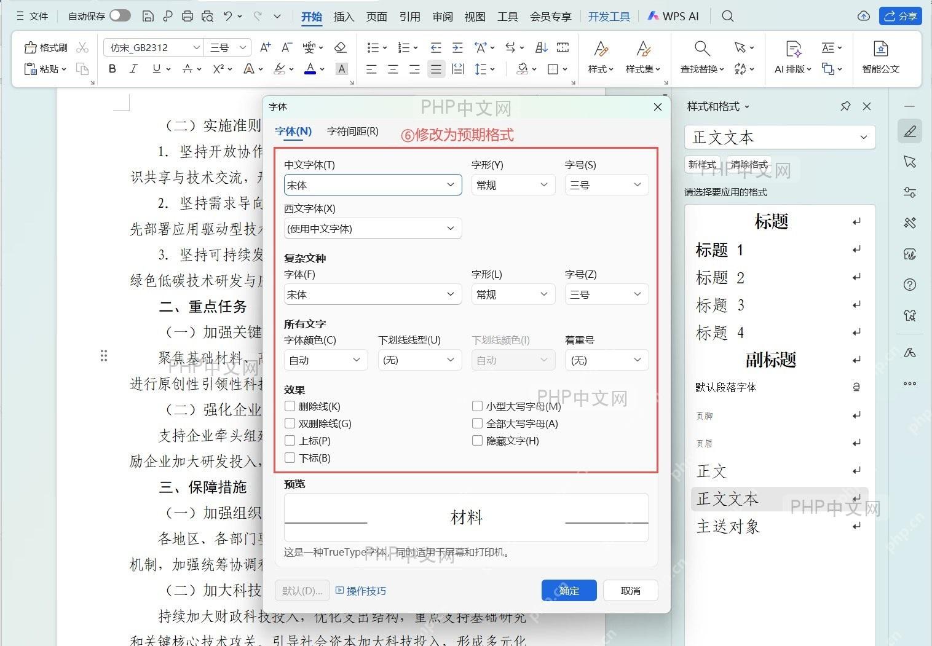Open the 中文字体(T) 宋体 dropdown
The image size is (932, 646).
pyautogui.click(x=373, y=185)
